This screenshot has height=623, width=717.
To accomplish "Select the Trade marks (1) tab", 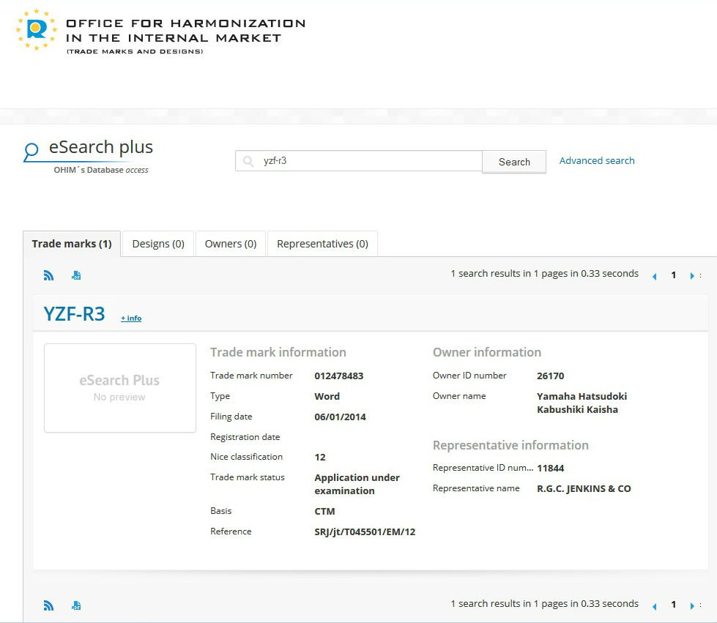I will tap(72, 244).
